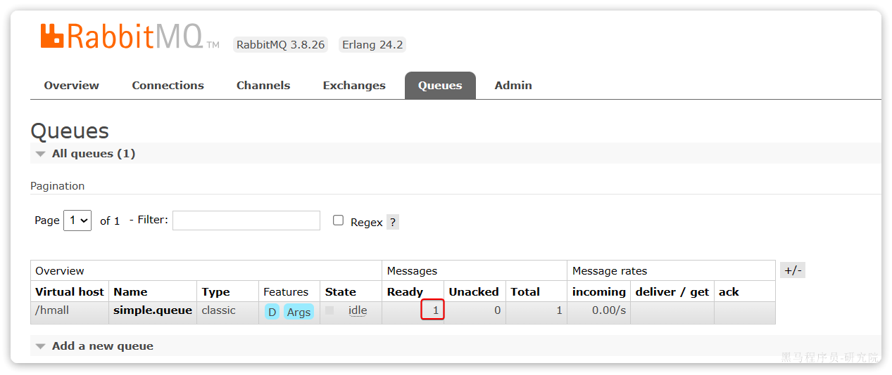Go to the Channels tab
This screenshot has height=375, width=892.
[x=263, y=86]
